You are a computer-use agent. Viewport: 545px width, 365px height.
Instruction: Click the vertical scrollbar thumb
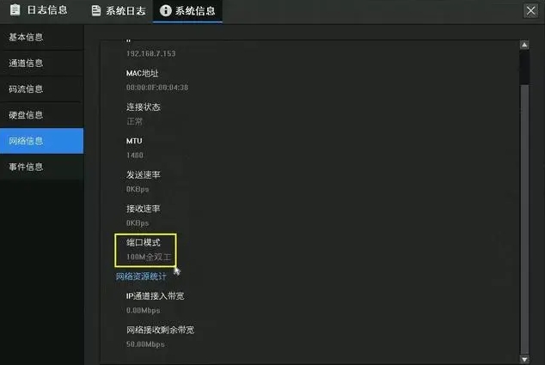point(524,68)
